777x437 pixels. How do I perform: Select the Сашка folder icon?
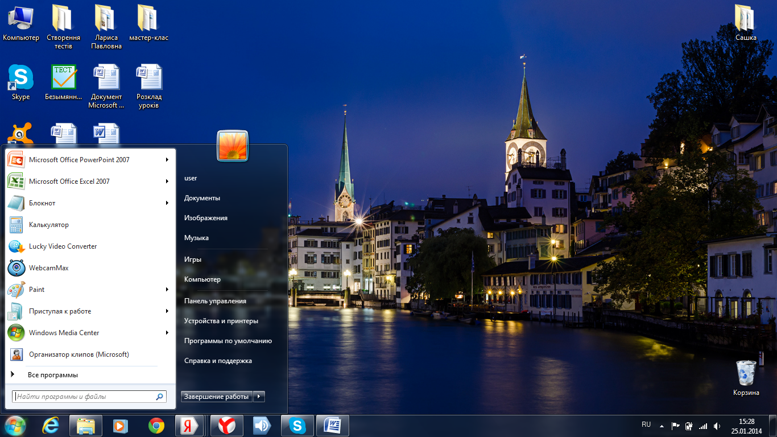point(746,23)
